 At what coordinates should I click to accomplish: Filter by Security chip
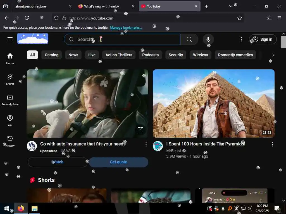[176, 55]
